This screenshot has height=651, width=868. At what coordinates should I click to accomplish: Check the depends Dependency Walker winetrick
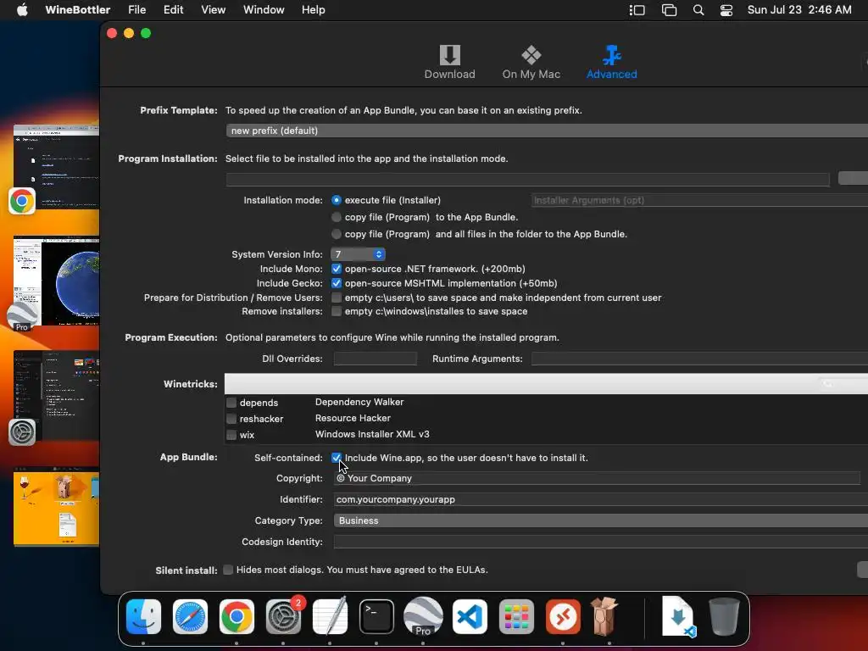pyautogui.click(x=231, y=403)
